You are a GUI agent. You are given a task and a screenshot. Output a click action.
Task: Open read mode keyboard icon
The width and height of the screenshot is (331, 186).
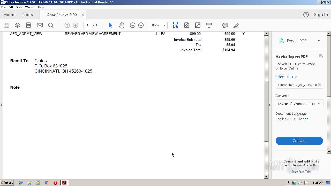[x=209, y=25]
